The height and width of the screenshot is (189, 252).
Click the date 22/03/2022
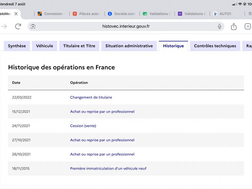click(22, 97)
